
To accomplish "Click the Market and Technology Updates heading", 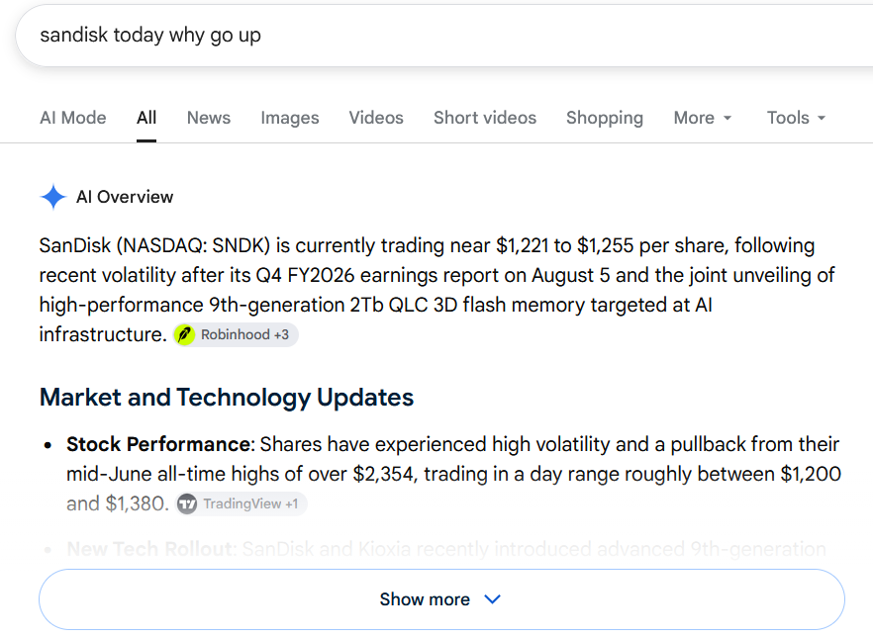I will click(227, 398).
